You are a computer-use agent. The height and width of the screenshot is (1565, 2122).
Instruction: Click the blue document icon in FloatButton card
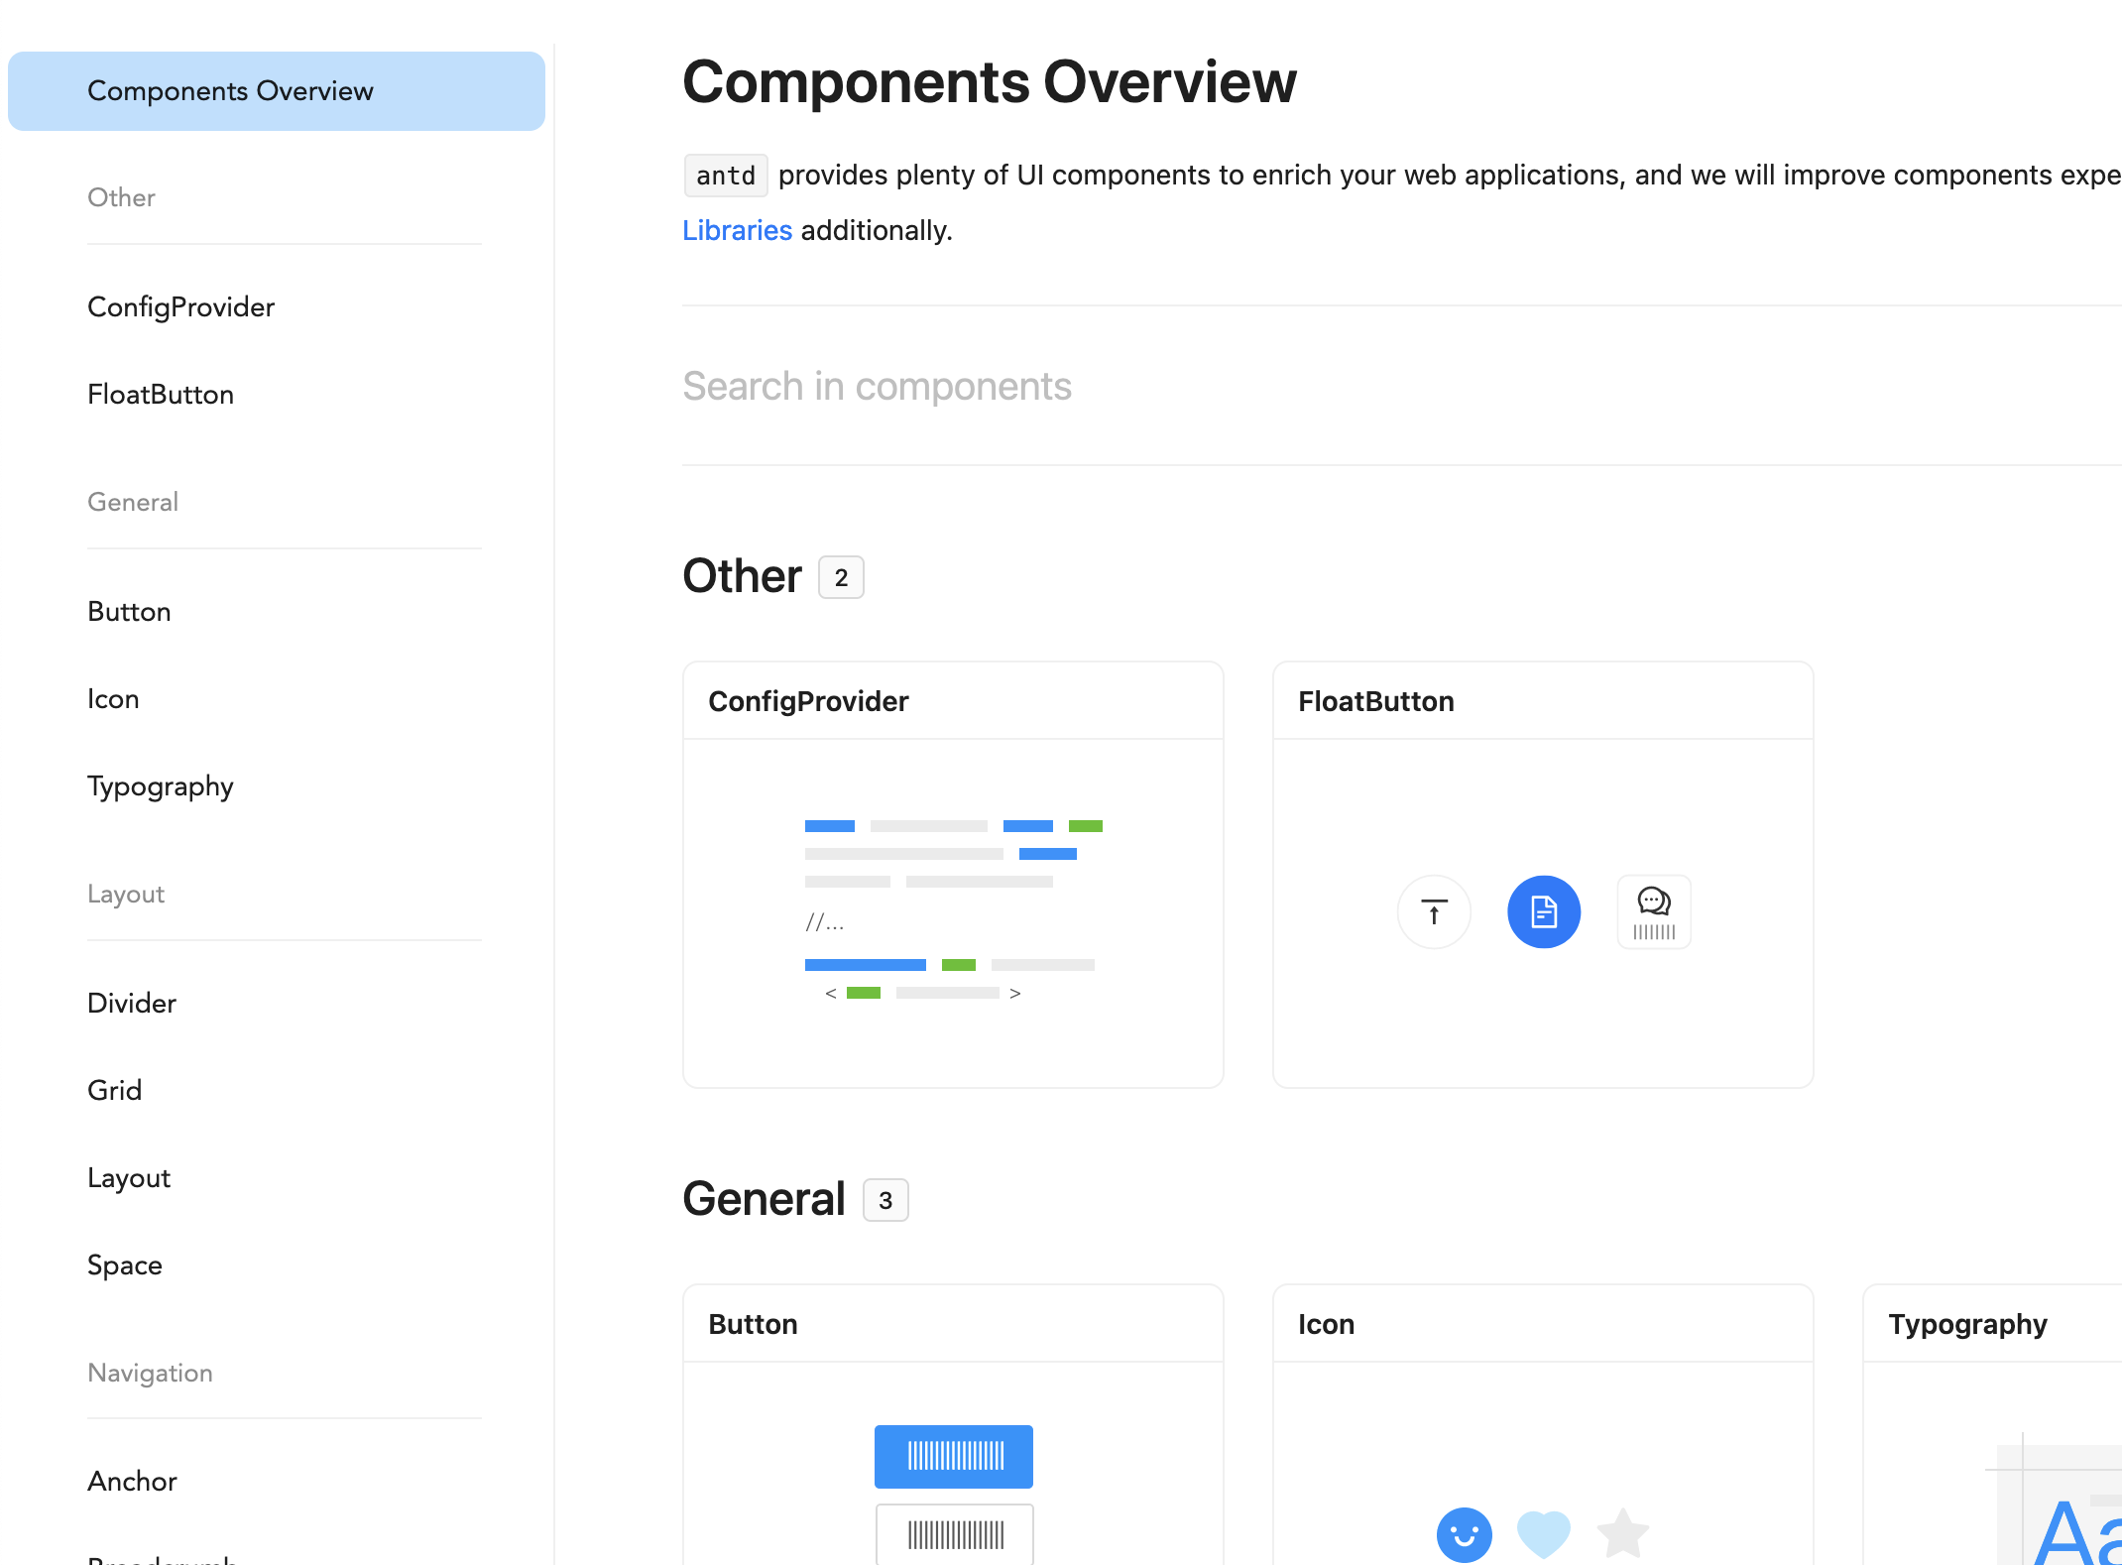[1544, 911]
